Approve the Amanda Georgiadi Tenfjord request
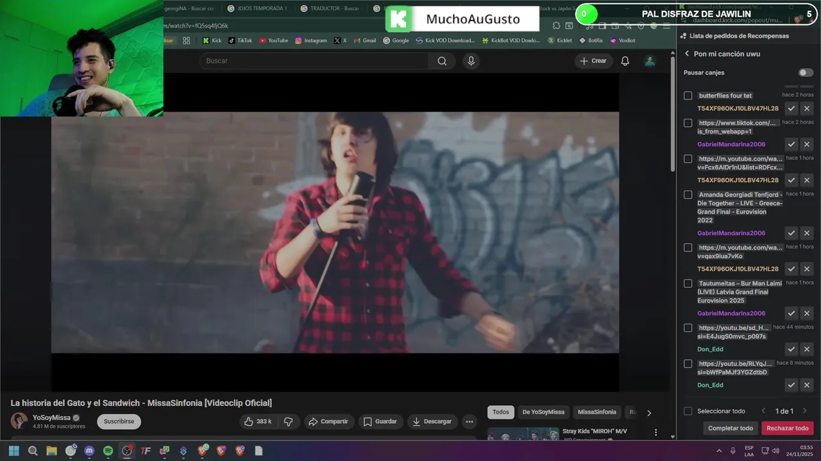Image resolution: width=821 pixels, height=461 pixels. [791, 233]
